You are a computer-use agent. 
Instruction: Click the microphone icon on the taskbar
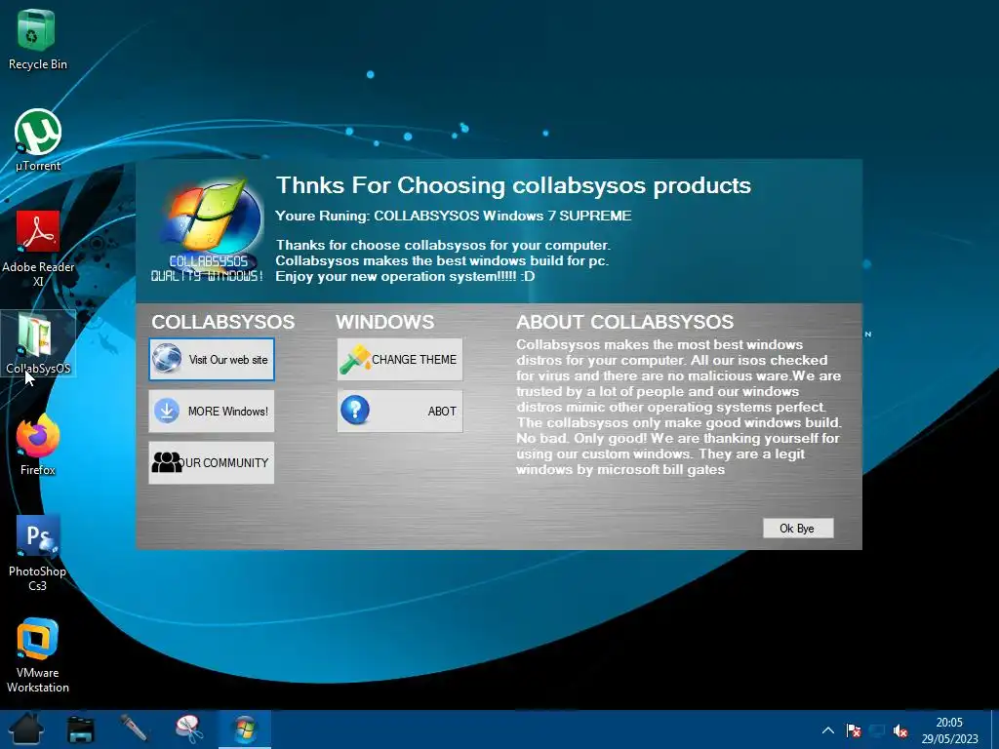[x=135, y=729]
